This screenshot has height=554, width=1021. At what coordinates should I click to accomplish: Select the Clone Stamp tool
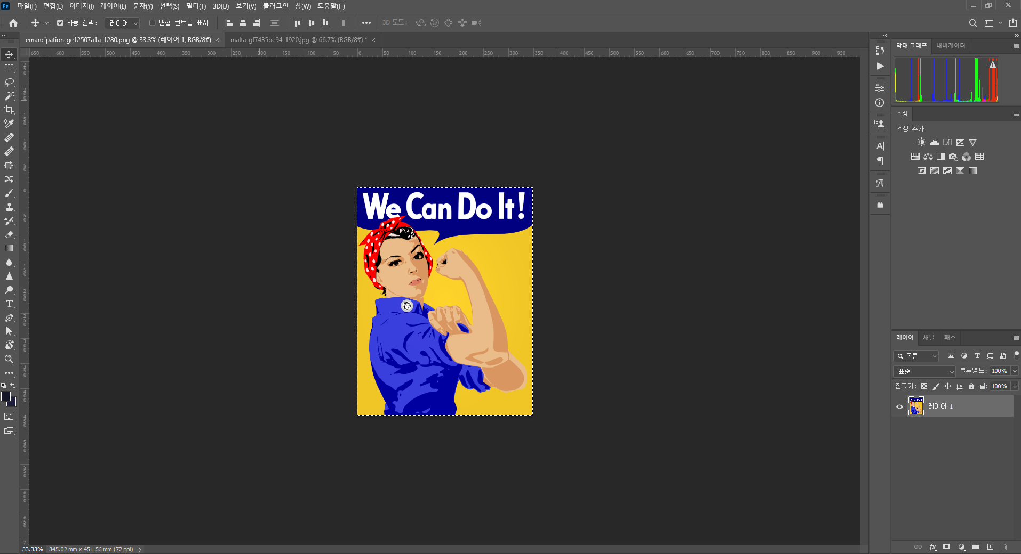click(9, 207)
